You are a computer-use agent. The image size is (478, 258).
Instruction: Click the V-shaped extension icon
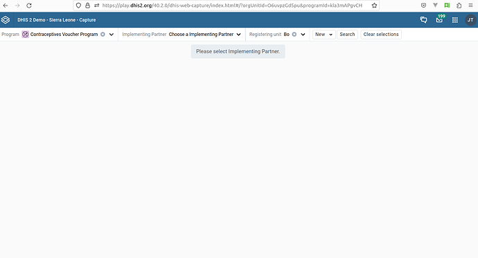[x=435, y=6]
